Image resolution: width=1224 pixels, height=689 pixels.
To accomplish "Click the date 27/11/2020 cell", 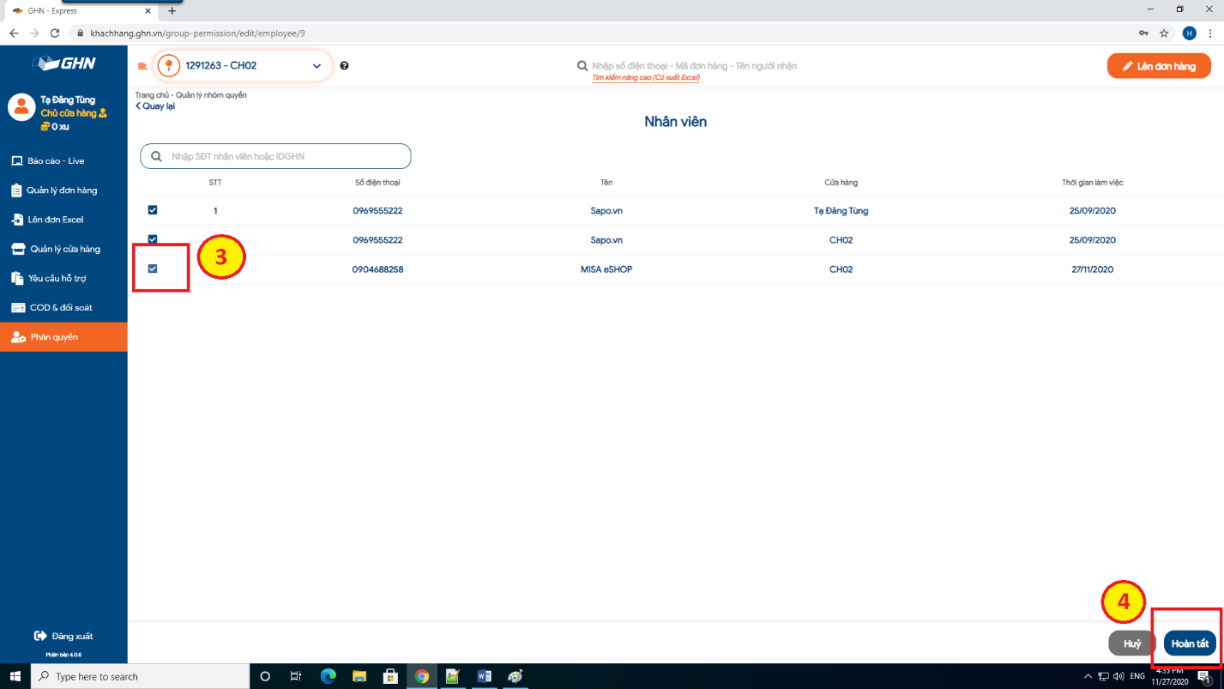I will point(1092,269).
